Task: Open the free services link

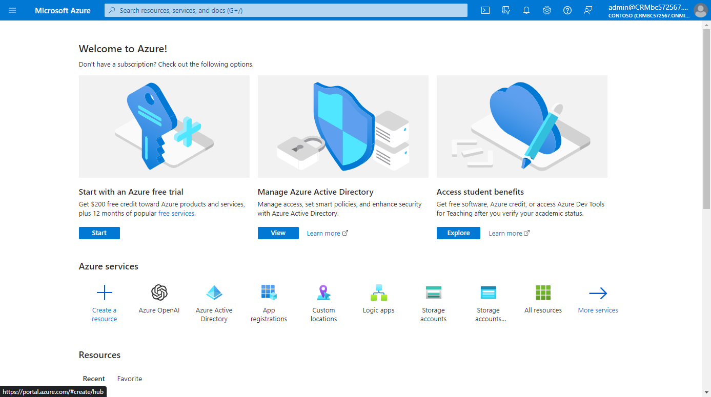Action: [x=176, y=213]
